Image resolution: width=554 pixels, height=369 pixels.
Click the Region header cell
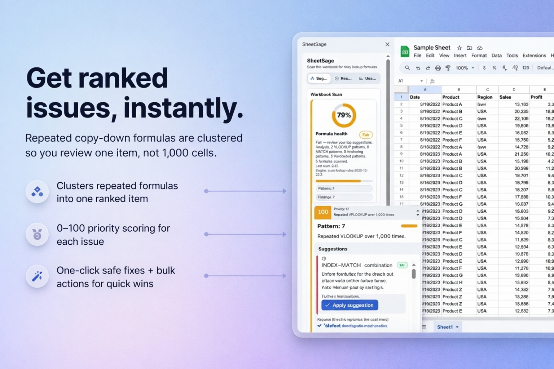[x=487, y=97]
